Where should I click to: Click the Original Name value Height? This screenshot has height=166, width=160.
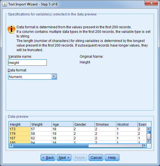pos(85,62)
